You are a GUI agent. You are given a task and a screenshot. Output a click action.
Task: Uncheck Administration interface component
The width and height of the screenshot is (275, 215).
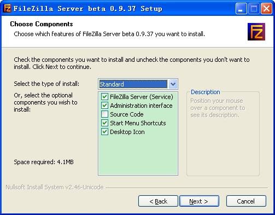[x=104, y=106]
